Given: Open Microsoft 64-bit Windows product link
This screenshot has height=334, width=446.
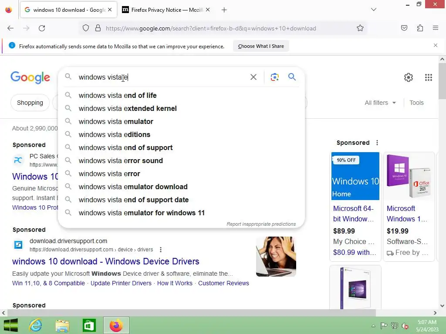Looking at the screenshot, I should pos(354,214).
